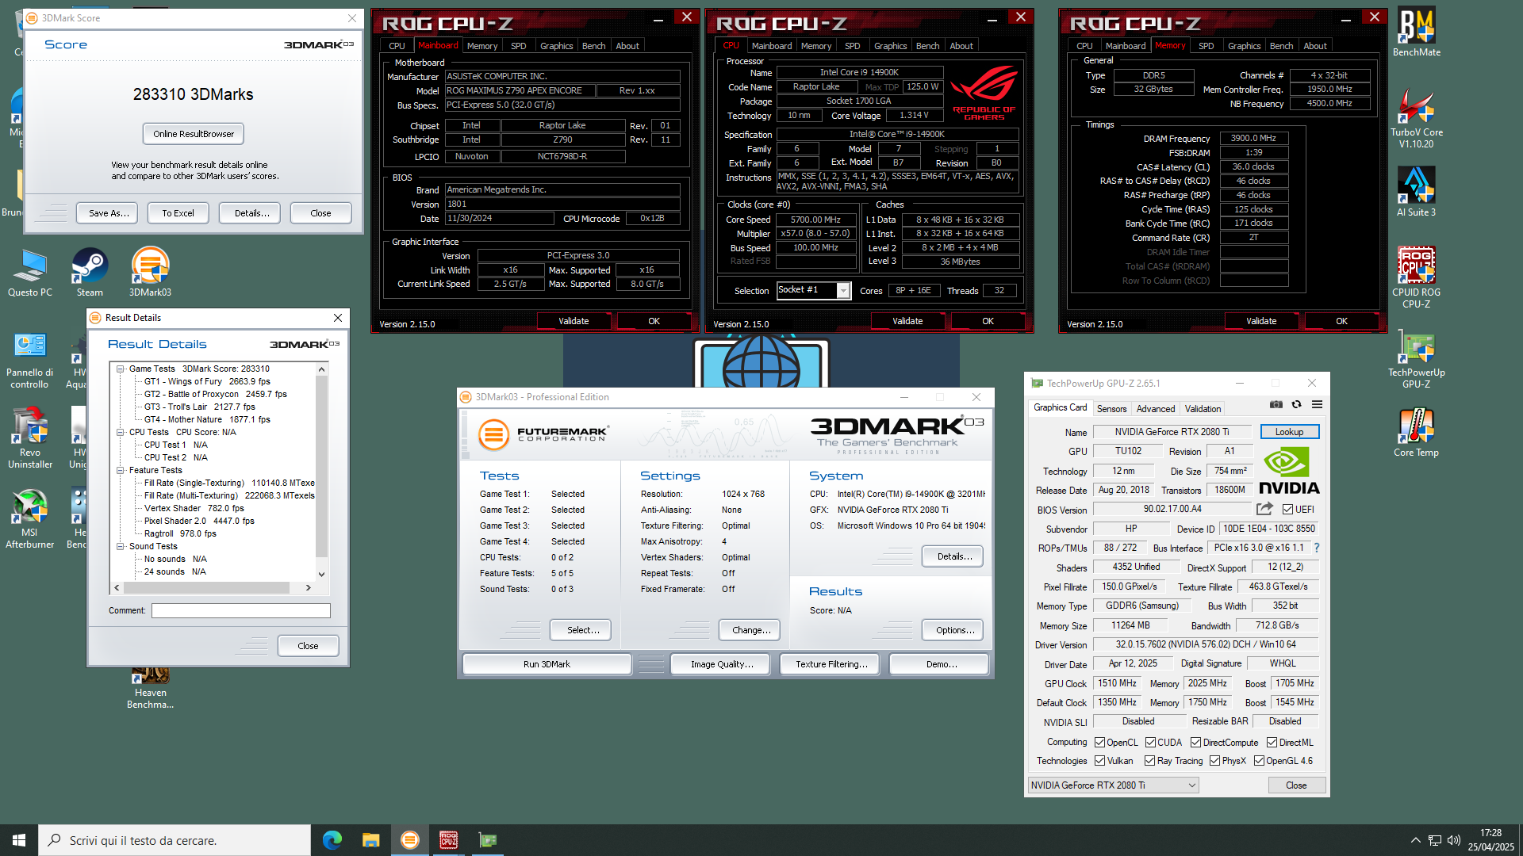Open the Heaven Benchmark desktop icon

coord(150,688)
